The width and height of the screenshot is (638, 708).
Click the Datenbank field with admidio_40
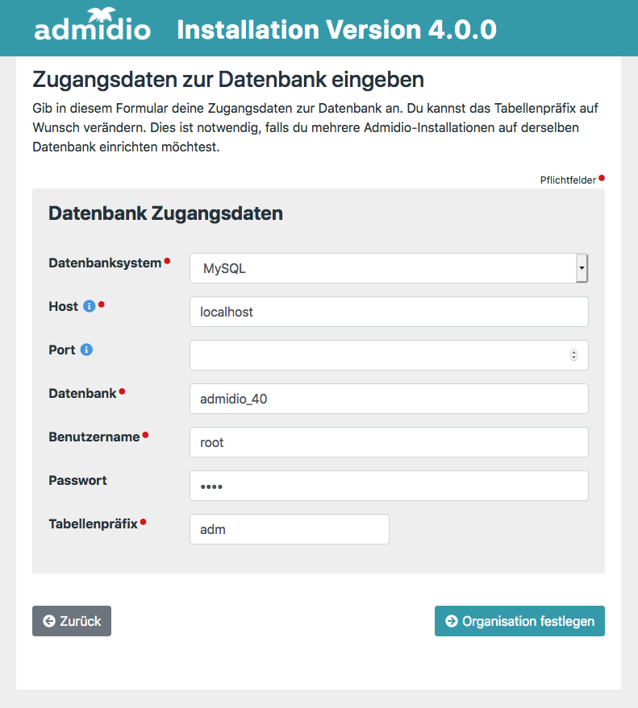point(388,399)
